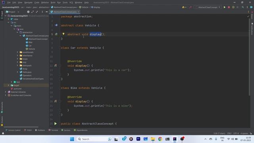Image resolution: width=254 pixels, height=143 pixels.
Task: Open the Project view selector dropdown
Action: click(12, 12)
